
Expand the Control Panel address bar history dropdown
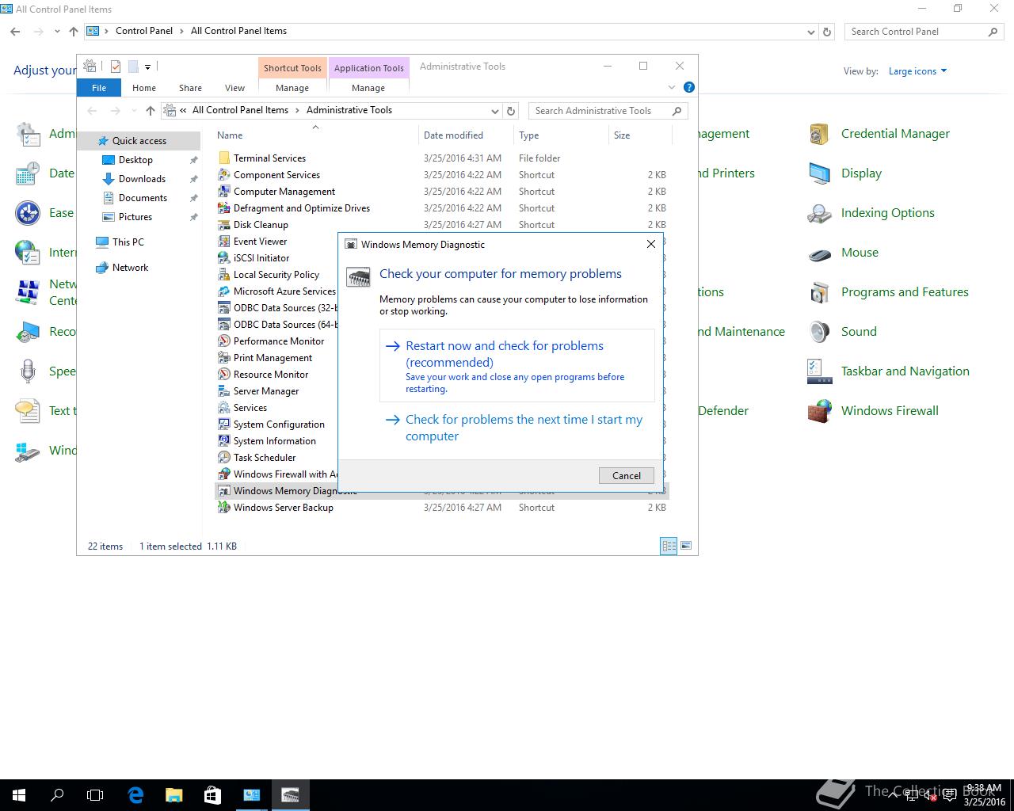[810, 32]
